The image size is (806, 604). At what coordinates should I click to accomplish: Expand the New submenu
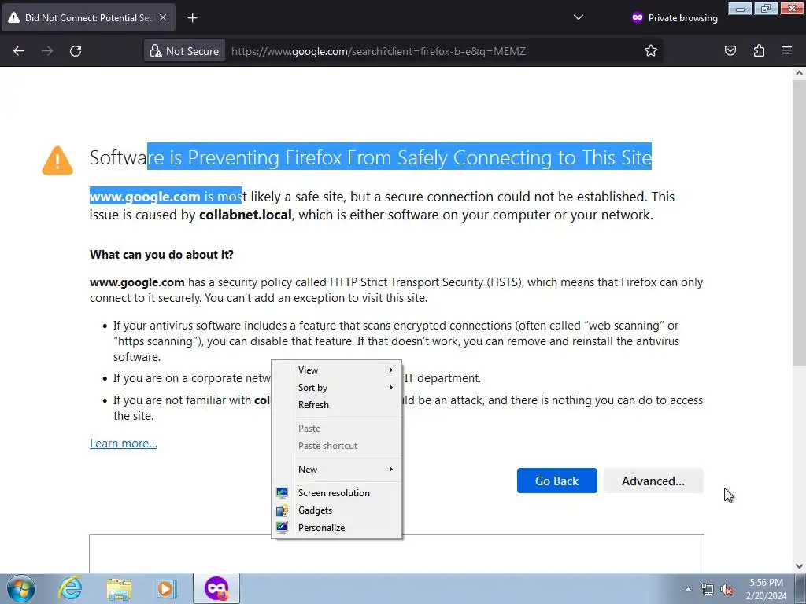pos(336,470)
